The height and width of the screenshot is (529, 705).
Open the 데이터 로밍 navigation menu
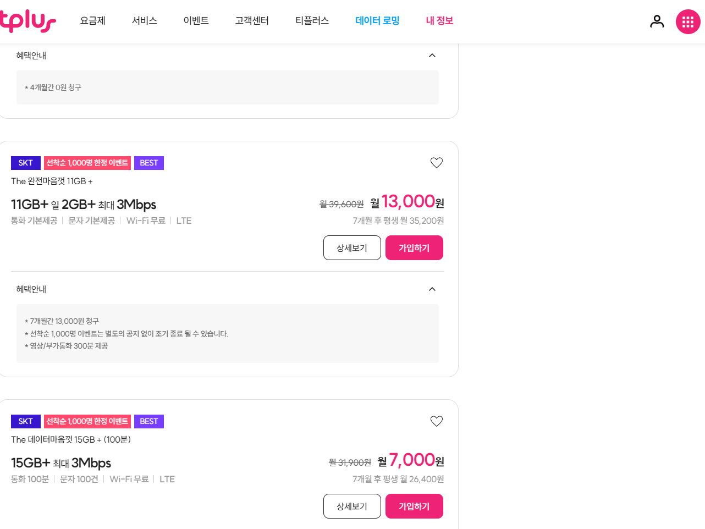(x=377, y=20)
